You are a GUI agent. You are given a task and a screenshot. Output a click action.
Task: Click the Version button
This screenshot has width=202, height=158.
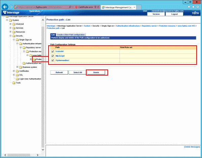[x=156, y=14]
